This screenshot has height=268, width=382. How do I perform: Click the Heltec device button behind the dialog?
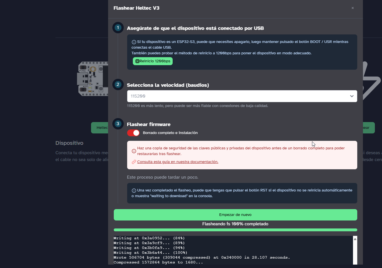point(100,128)
